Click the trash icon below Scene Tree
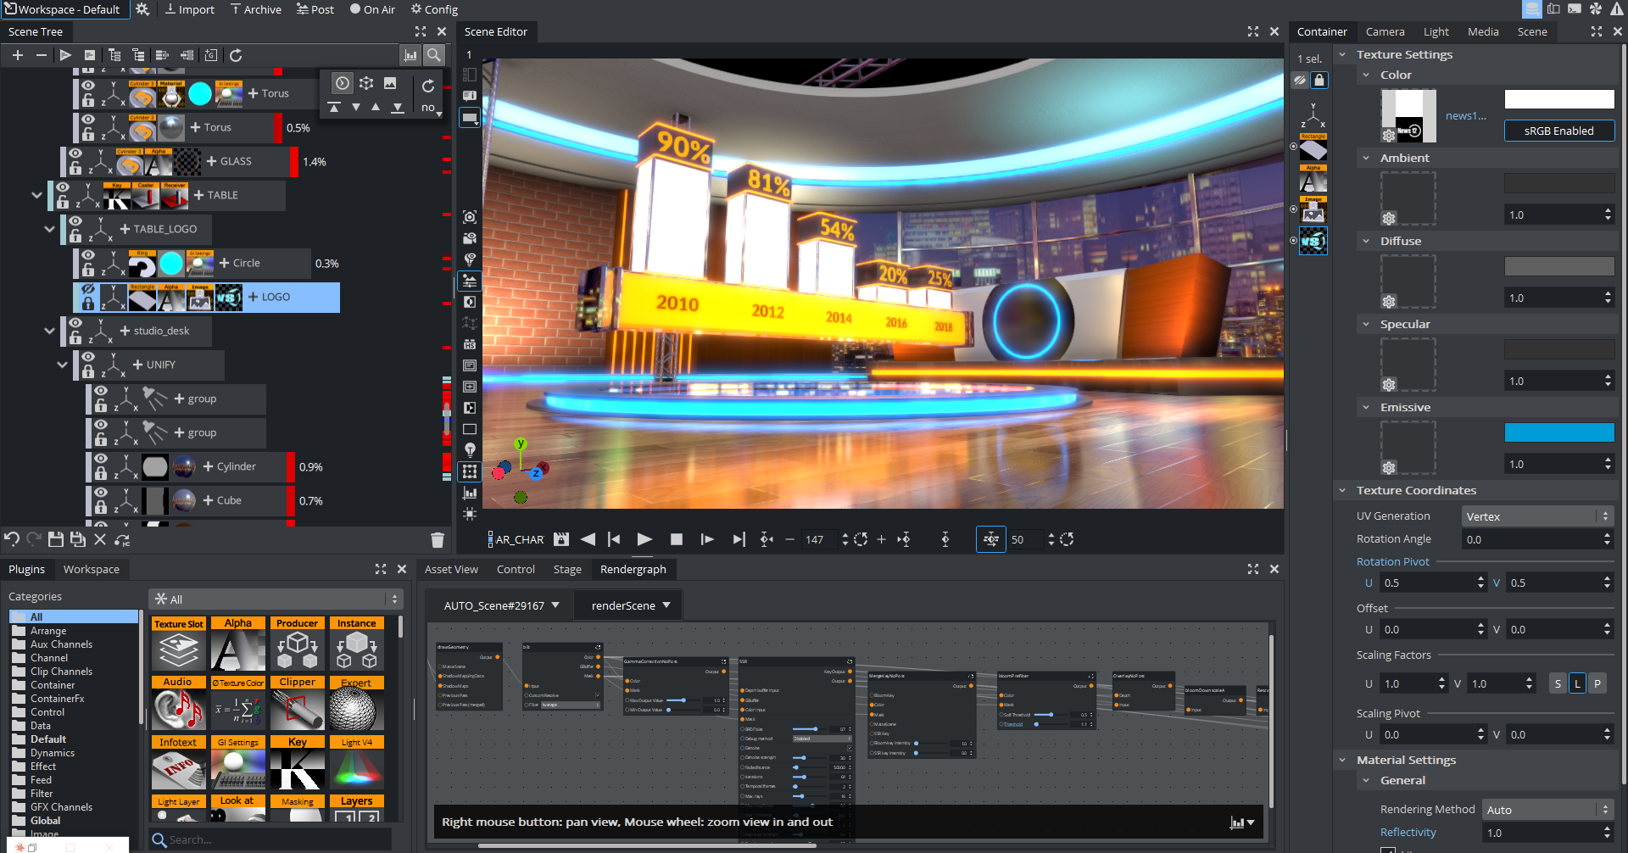 pyautogui.click(x=438, y=539)
